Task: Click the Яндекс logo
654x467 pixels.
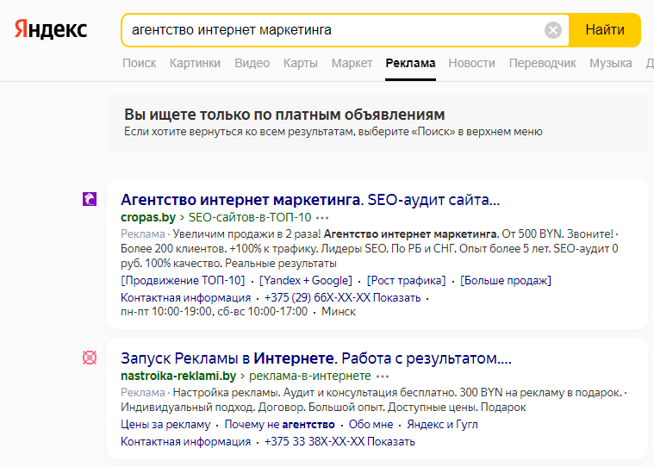Action: click(x=51, y=29)
